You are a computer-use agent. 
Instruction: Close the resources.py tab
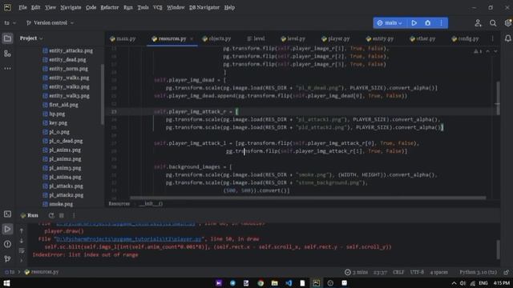[192, 38]
